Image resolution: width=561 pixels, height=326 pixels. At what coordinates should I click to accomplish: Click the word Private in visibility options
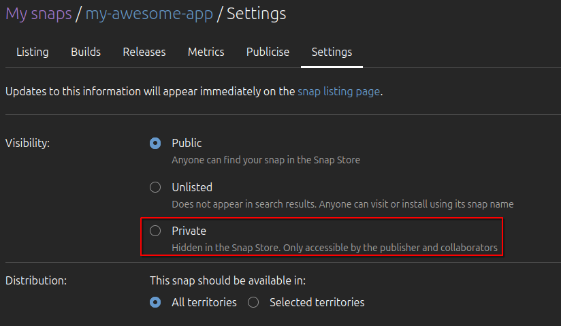coord(189,231)
